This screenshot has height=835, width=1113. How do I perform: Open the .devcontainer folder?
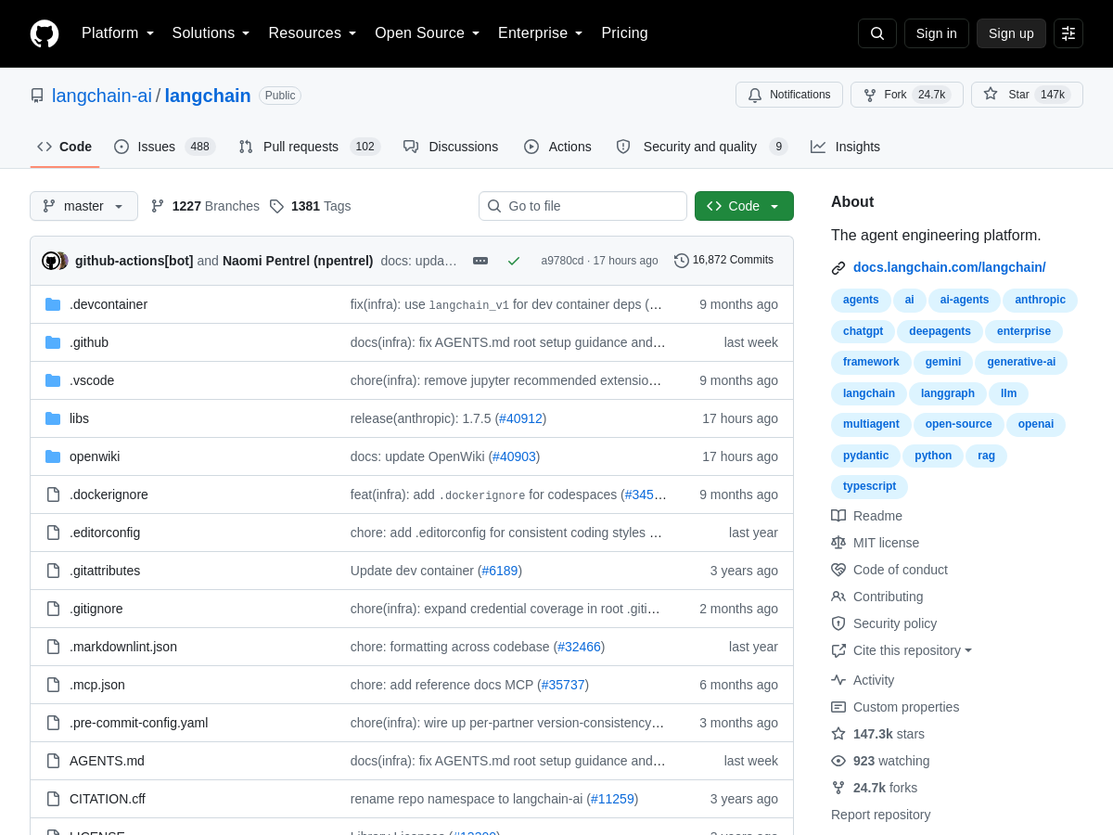pos(109,304)
